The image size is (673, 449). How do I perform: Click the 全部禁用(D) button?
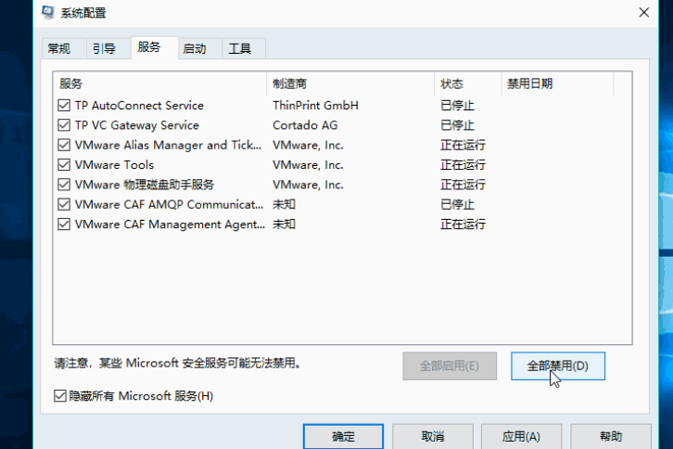pos(557,366)
